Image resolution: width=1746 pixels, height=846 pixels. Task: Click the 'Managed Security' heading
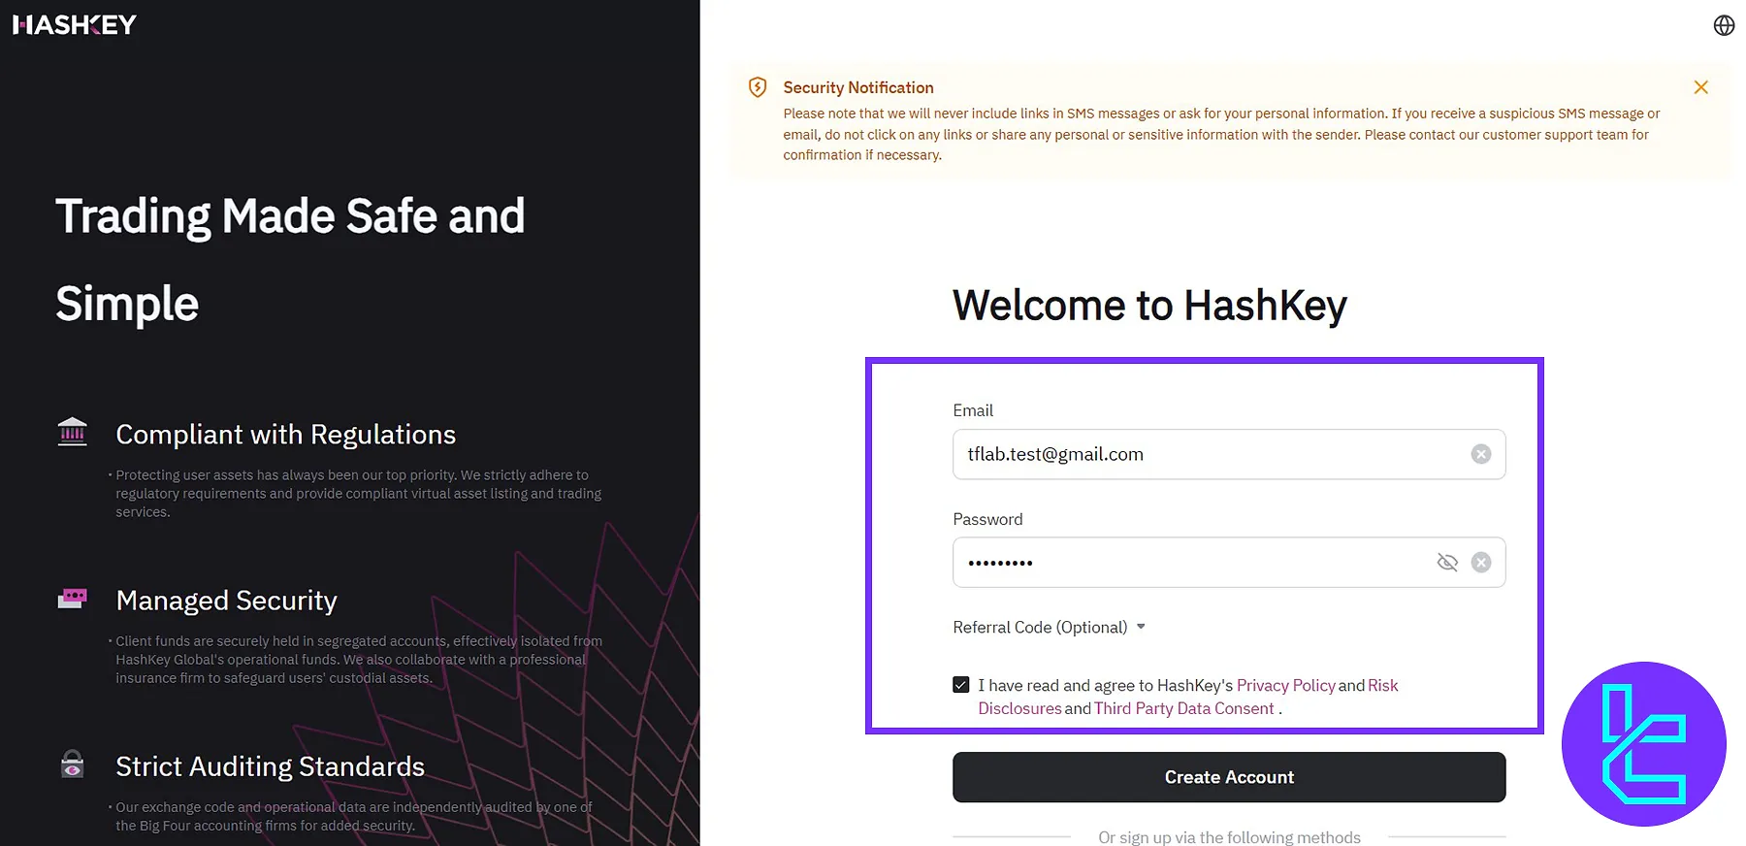[x=226, y=601]
